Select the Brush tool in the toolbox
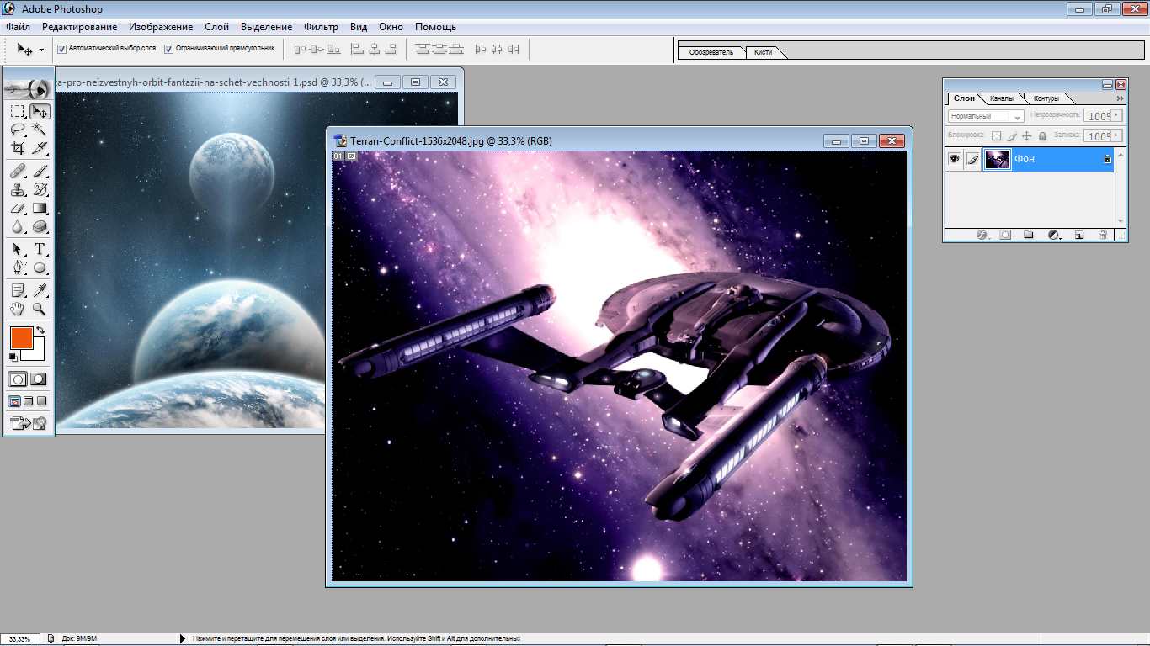The image size is (1150, 646). (39, 171)
